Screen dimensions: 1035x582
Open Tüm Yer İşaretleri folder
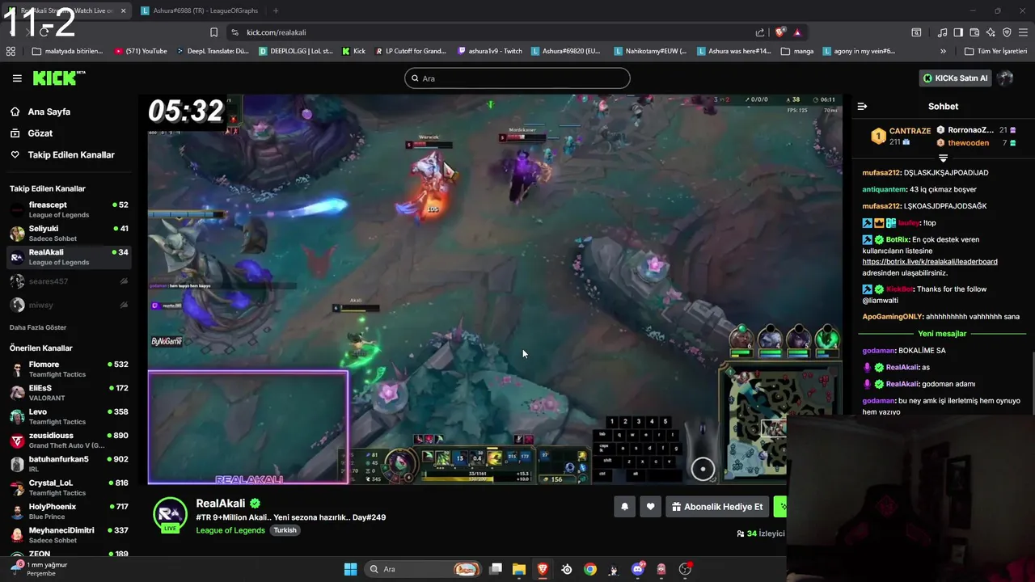995,51
